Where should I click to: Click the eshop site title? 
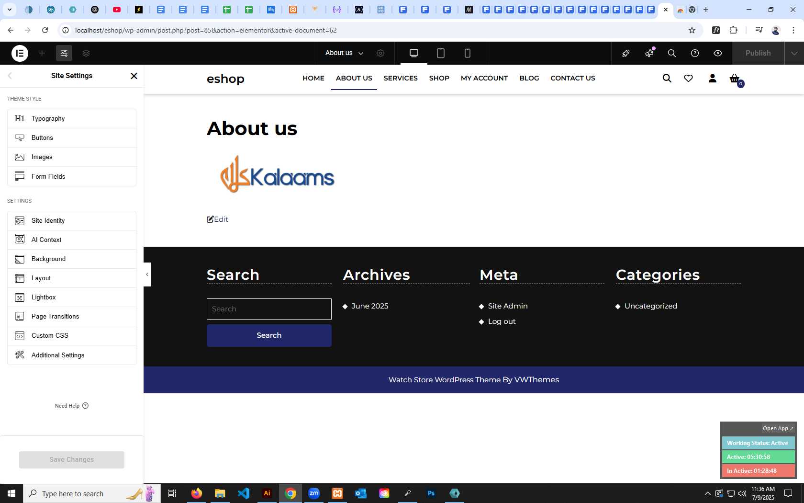coord(225,79)
